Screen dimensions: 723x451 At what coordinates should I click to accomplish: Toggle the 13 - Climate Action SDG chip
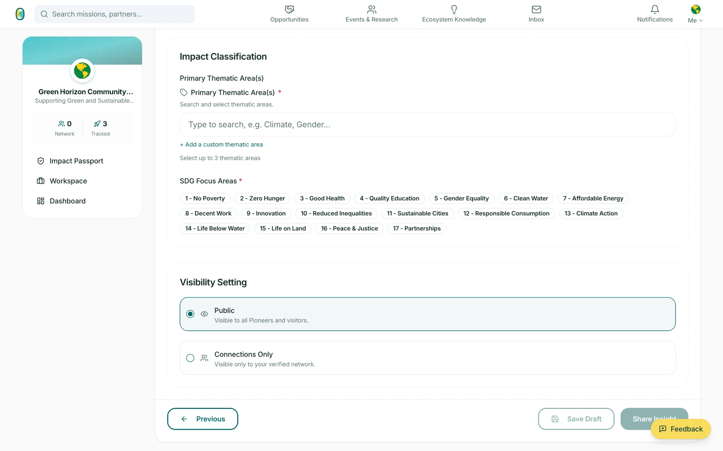pos(591,213)
